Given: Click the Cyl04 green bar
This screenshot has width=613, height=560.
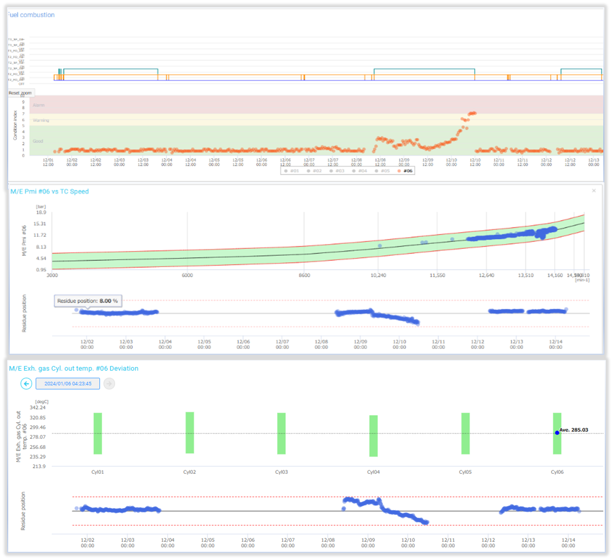Looking at the screenshot, I should tap(373, 436).
